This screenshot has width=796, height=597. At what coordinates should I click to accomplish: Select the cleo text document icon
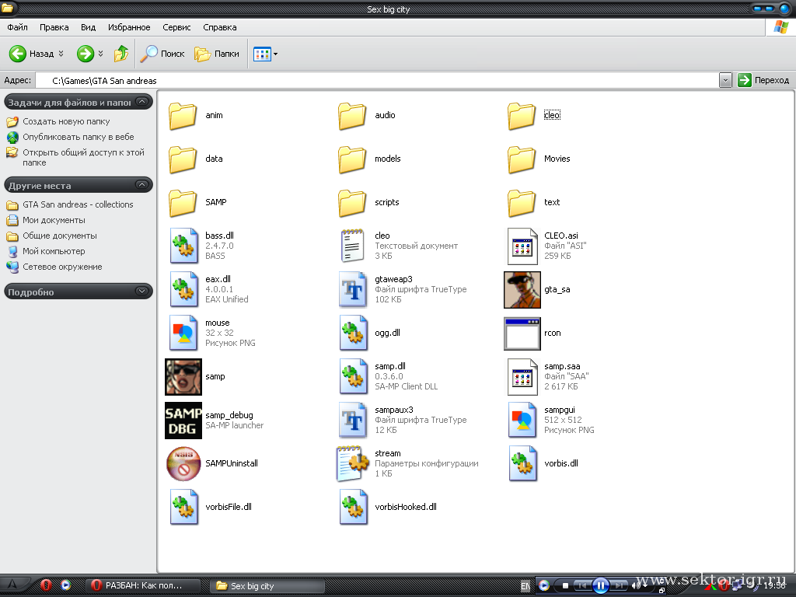352,246
